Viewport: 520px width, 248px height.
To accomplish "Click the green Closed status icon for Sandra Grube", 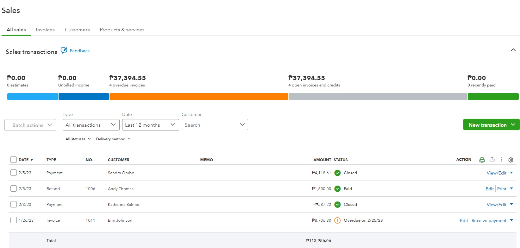I will 337,173.
